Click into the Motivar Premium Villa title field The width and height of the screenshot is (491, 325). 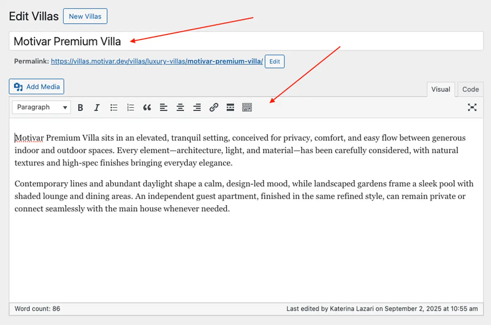pos(245,41)
